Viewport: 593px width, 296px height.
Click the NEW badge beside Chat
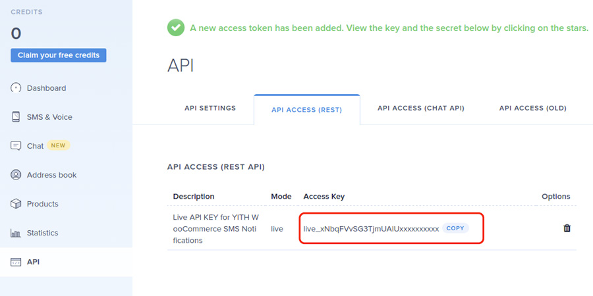[x=58, y=146]
